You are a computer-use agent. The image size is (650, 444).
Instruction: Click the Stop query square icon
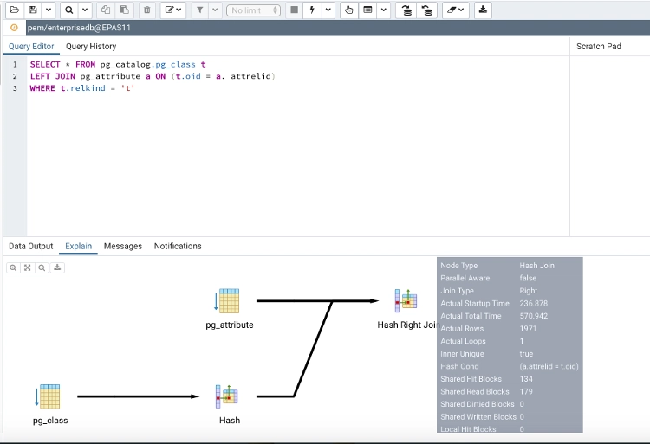click(x=294, y=10)
